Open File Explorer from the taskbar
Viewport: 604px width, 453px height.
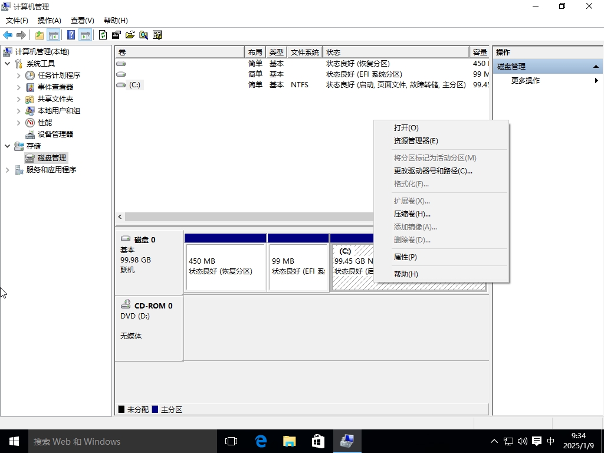(x=289, y=441)
